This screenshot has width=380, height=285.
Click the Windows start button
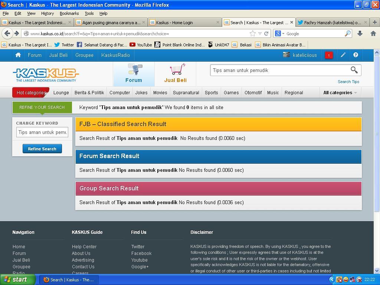tap(17, 280)
